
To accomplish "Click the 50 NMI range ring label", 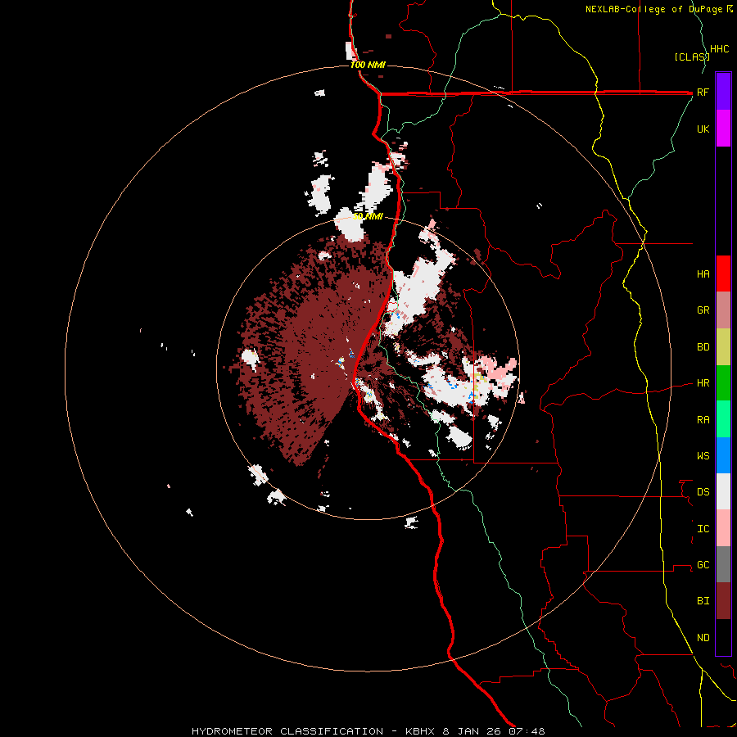I will coord(368,216).
